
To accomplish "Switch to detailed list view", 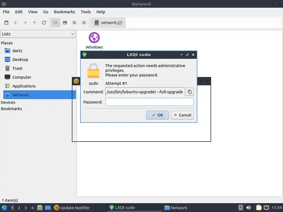I will (84, 23).
